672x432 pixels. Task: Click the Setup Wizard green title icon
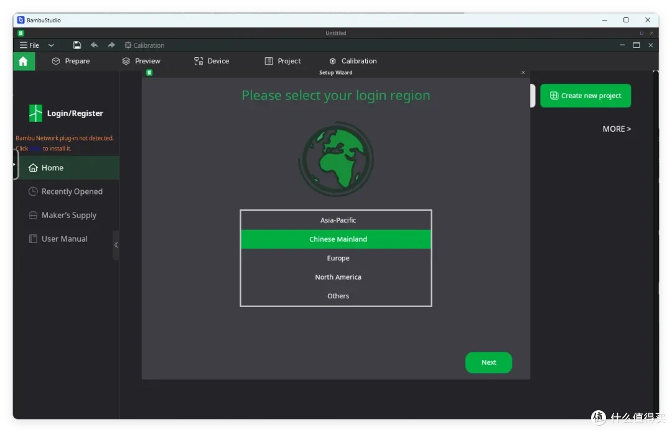click(x=149, y=73)
